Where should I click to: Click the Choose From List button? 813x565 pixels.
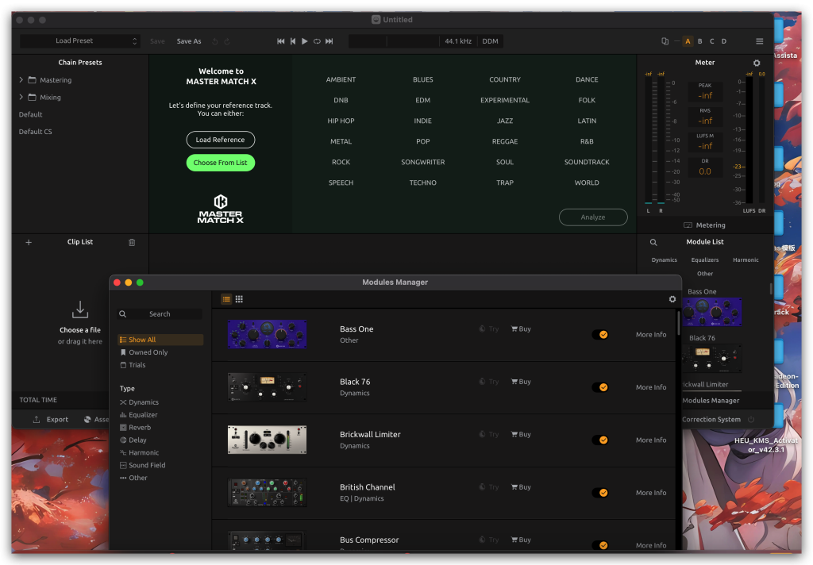point(221,163)
